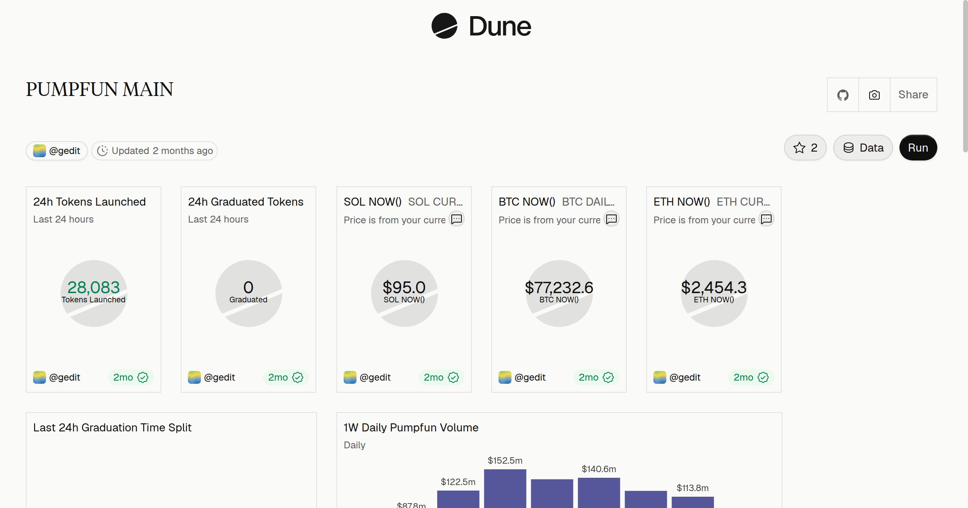Open BTC NOW() card comment icon

coord(611,219)
